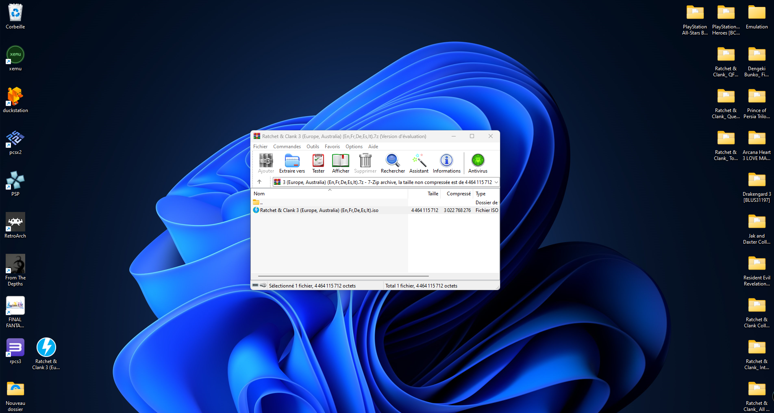Sort by the Nom column header
This screenshot has height=413, width=774.
click(329, 194)
